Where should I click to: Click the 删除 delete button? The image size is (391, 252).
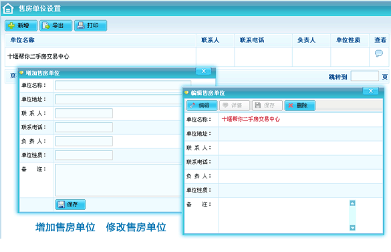pyautogui.click(x=299, y=106)
